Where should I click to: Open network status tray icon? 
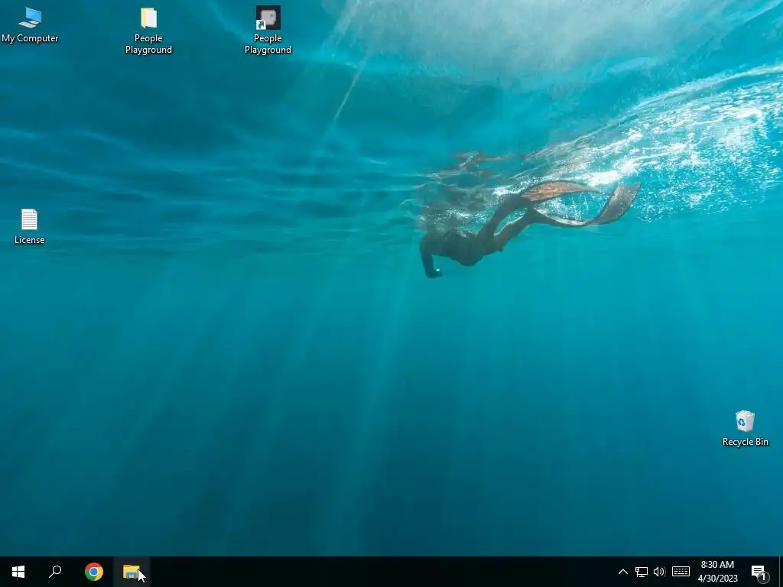pyautogui.click(x=642, y=572)
